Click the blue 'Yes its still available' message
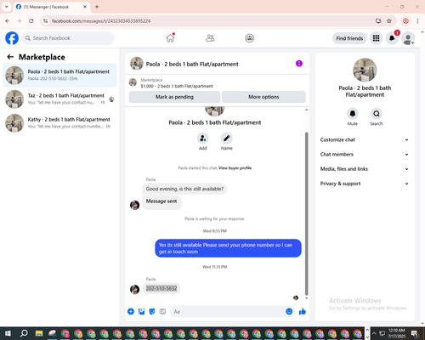 click(228, 248)
